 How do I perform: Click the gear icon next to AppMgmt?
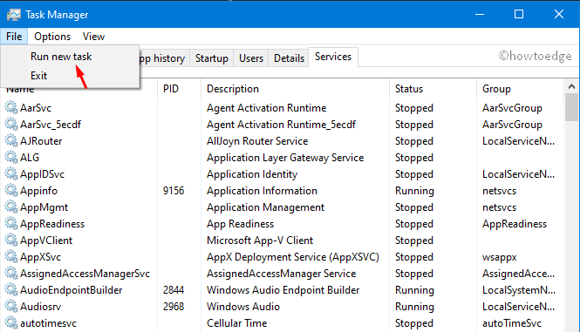(11, 207)
